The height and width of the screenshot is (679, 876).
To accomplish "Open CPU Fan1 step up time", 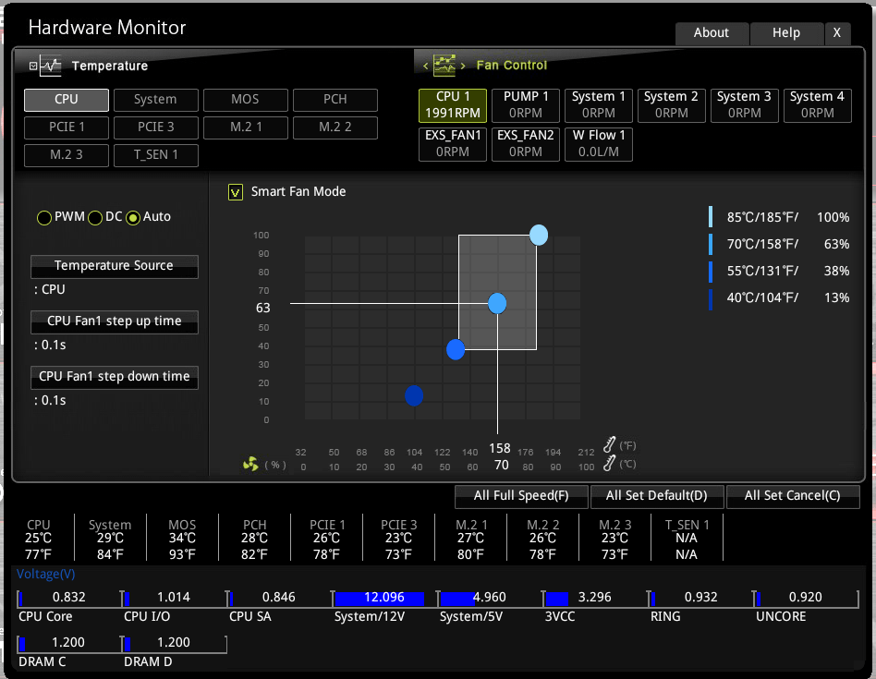I will pos(114,321).
